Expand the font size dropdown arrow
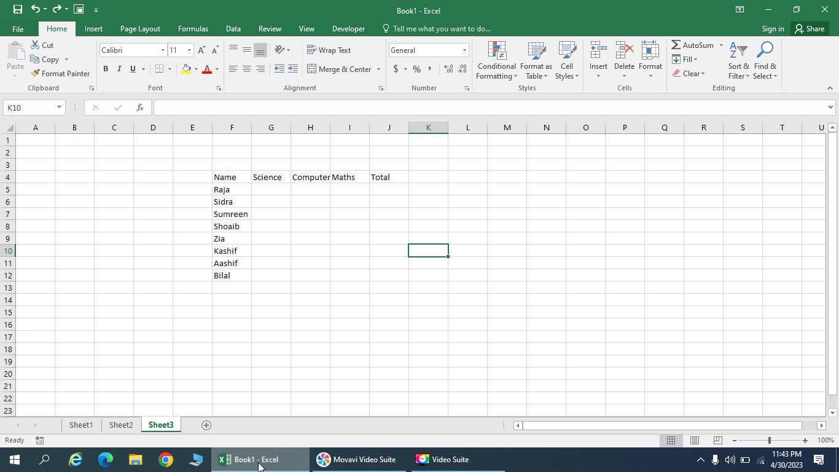Image resolution: width=839 pixels, height=472 pixels. (x=189, y=50)
